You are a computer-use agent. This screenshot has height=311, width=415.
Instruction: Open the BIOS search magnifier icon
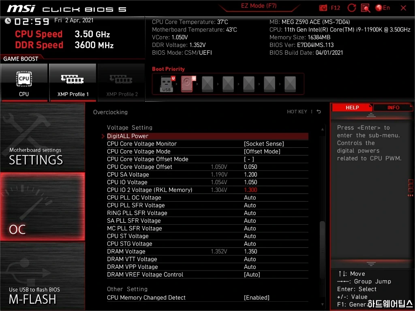pos(365,8)
